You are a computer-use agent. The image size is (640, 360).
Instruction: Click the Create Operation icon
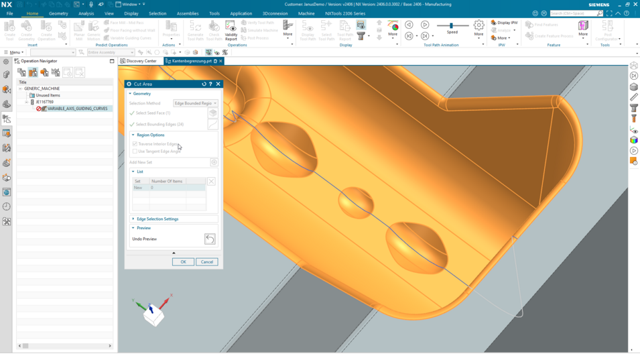[x=46, y=30]
